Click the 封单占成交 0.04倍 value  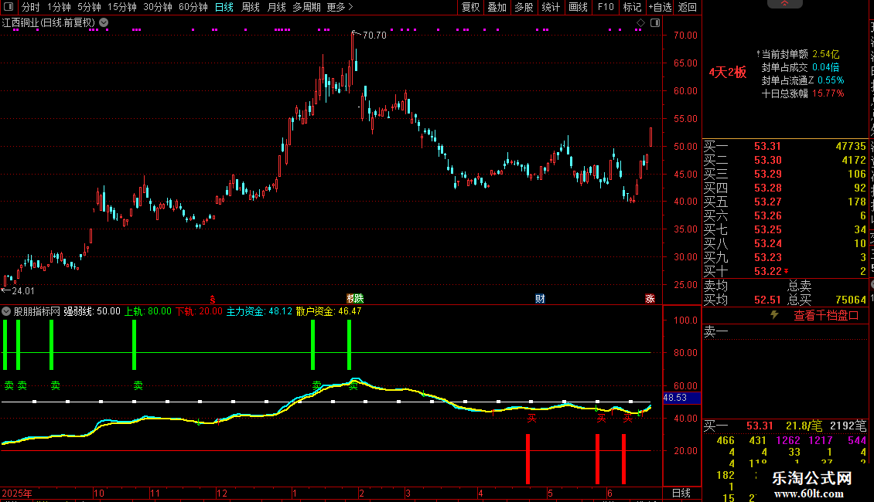(x=825, y=67)
